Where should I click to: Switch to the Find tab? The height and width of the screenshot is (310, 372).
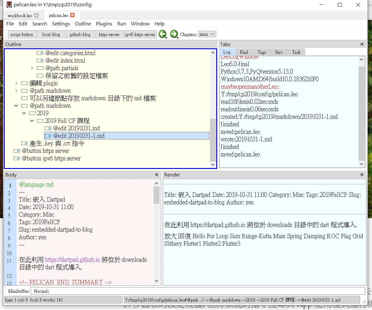pyautogui.click(x=244, y=52)
